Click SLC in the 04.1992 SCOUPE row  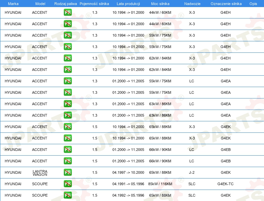coord(192,195)
